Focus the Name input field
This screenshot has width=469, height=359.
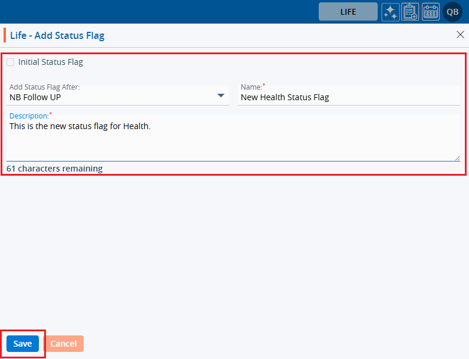click(x=348, y=97)
